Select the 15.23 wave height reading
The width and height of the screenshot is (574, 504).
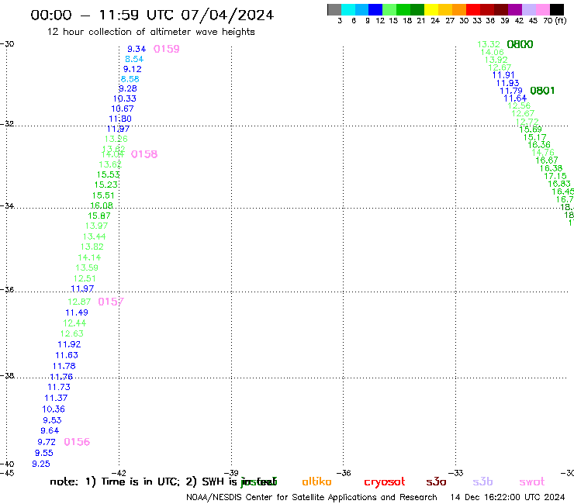pyautogui.click(x=106, y=185)
